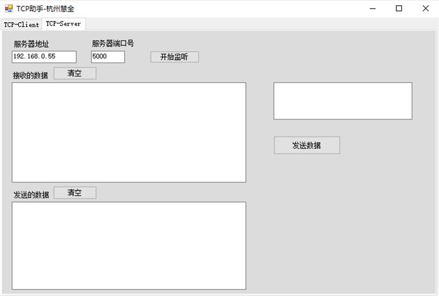
Task: Close the TCP助手 window
Action: pyautogui.click(x=426, y=9)
